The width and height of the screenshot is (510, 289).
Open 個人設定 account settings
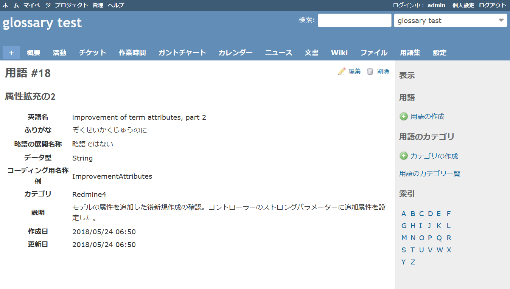[x=463, y=5]
